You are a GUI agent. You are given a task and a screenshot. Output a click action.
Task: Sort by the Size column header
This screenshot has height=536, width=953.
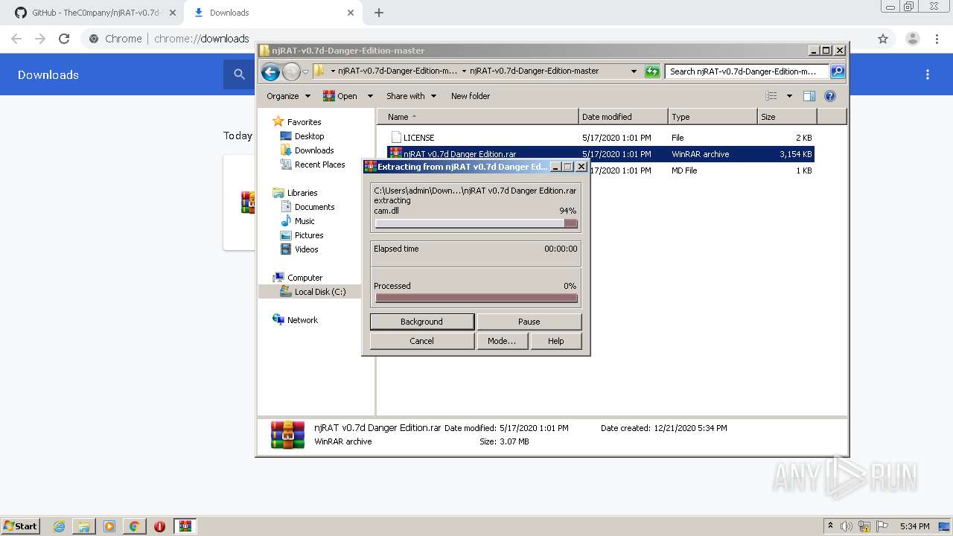click(x=787, y=117)
